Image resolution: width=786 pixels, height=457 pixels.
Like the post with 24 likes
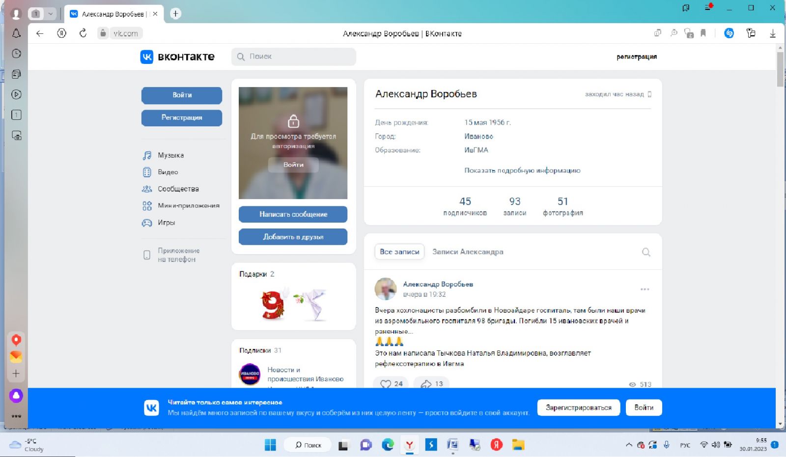tap(391, 384)
